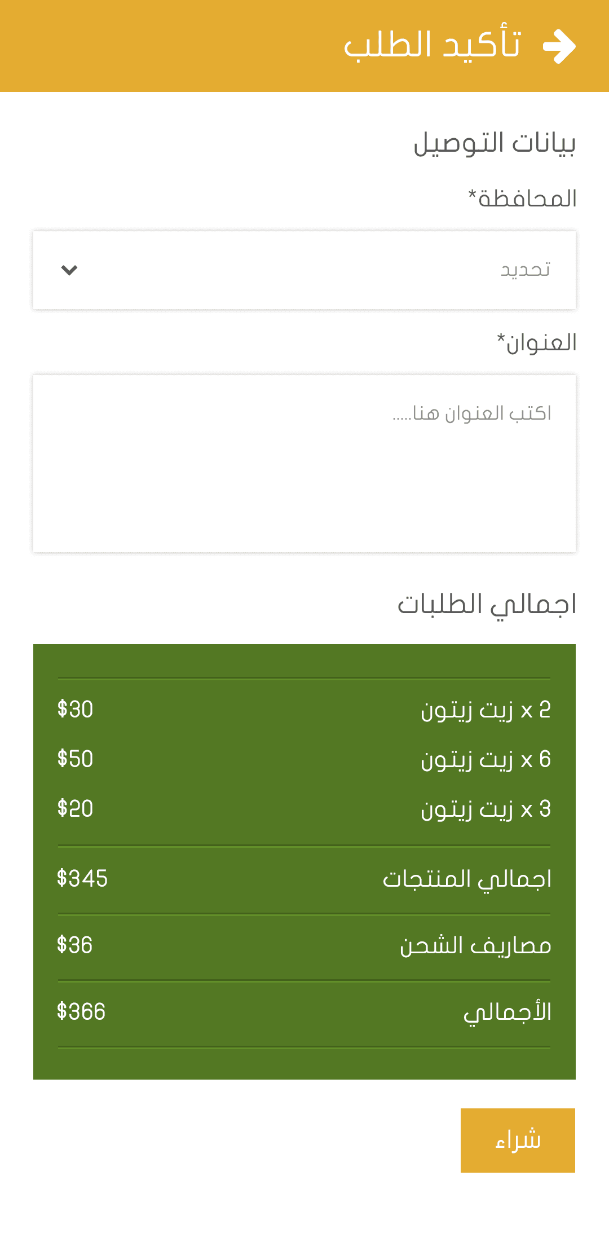The image size is (609, 1246).
Task: Tap the back arrow in header
Action: pos(559,46)
